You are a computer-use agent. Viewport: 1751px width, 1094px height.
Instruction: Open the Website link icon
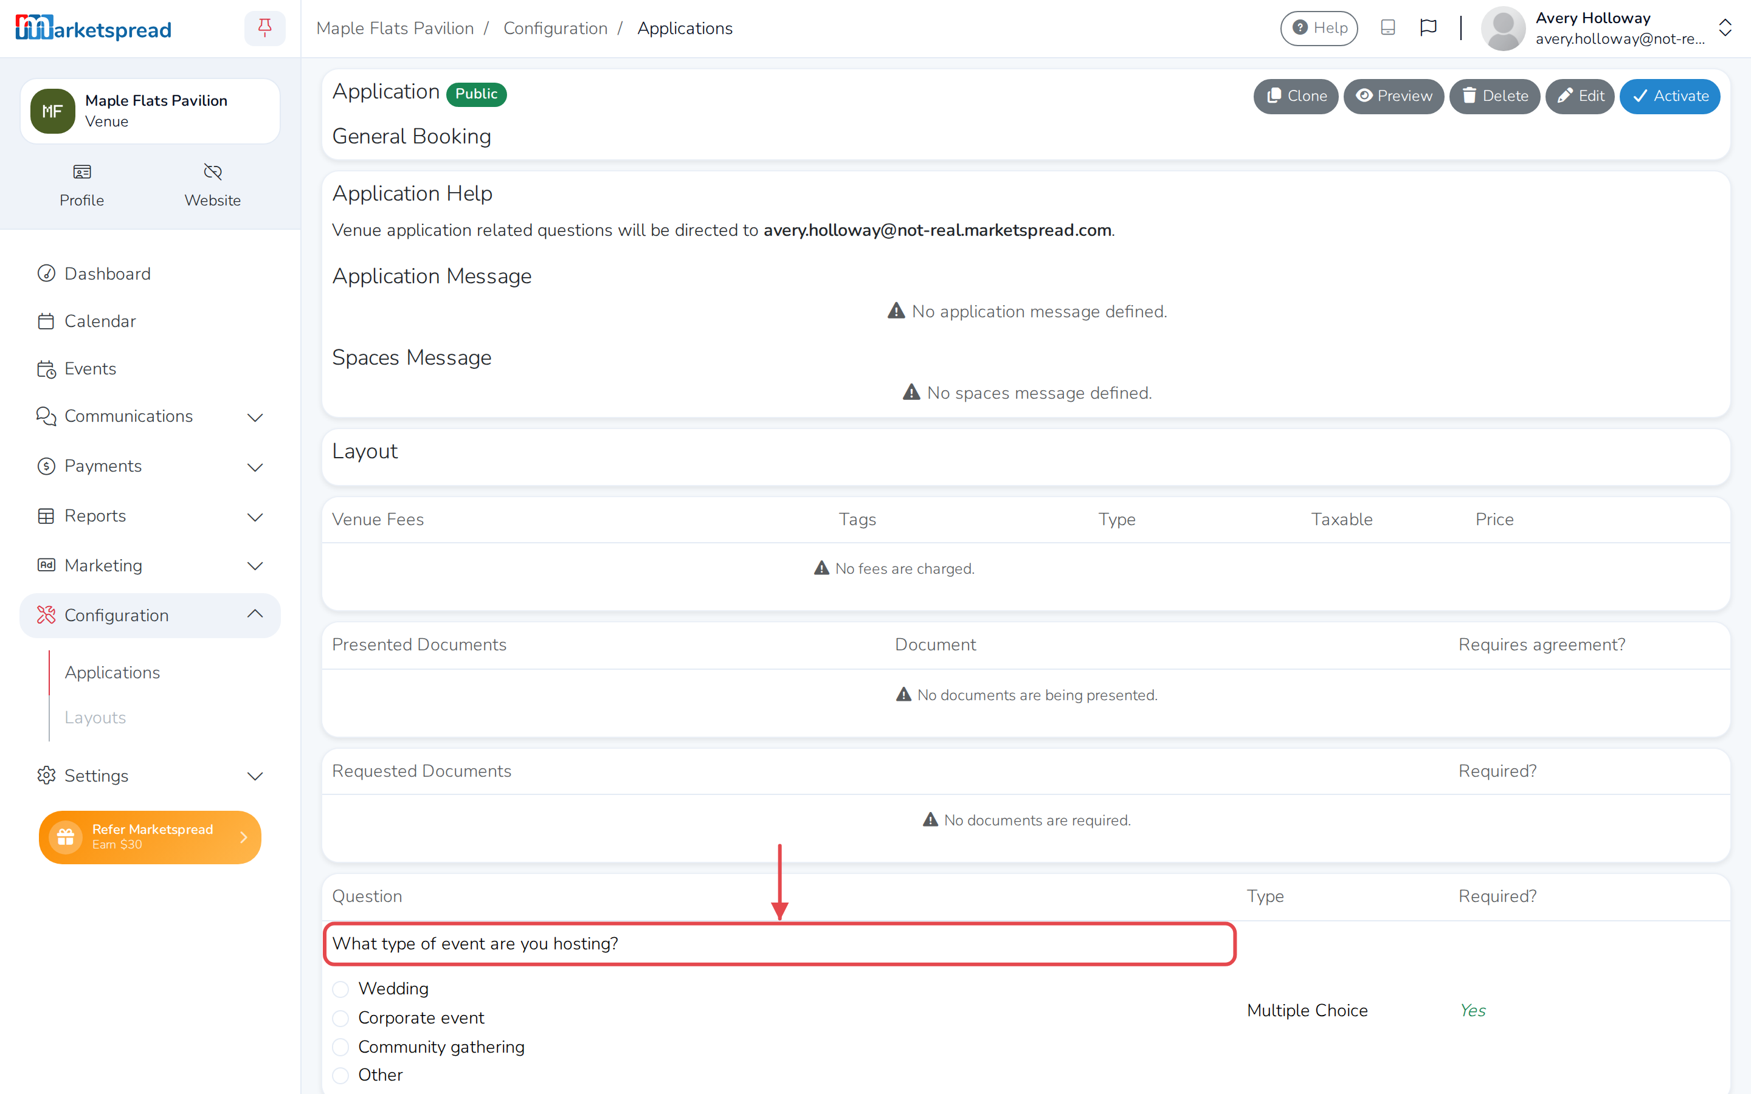(x=213, y=172)
